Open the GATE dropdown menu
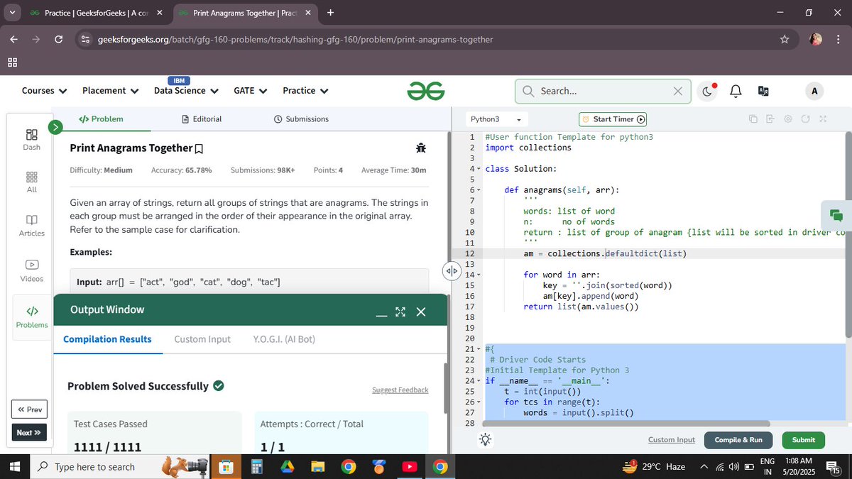The image size is (852, 479). 251,91
